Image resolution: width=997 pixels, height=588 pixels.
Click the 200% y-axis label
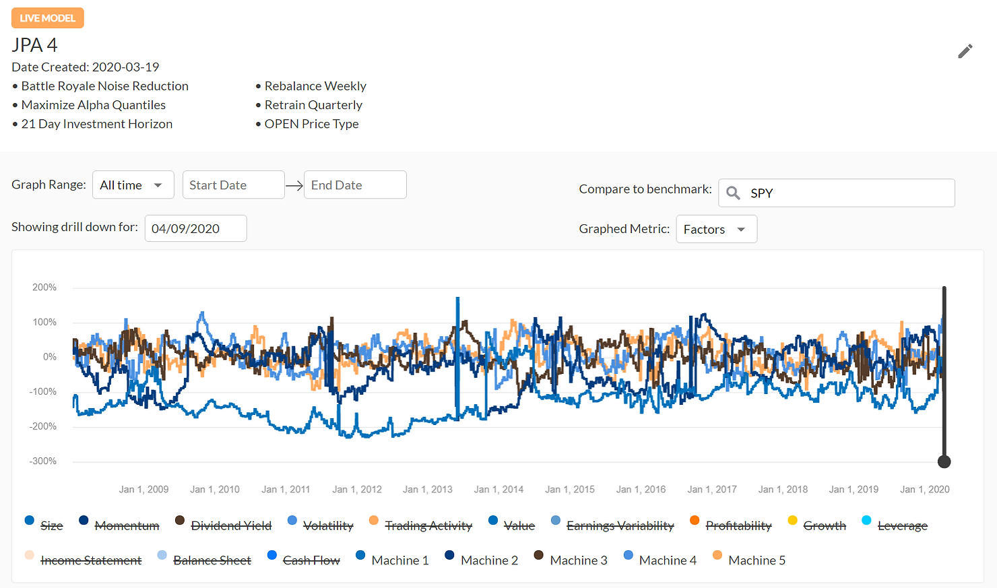[44, 288]
